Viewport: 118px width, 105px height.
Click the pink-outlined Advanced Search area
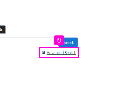click(59, 52)
